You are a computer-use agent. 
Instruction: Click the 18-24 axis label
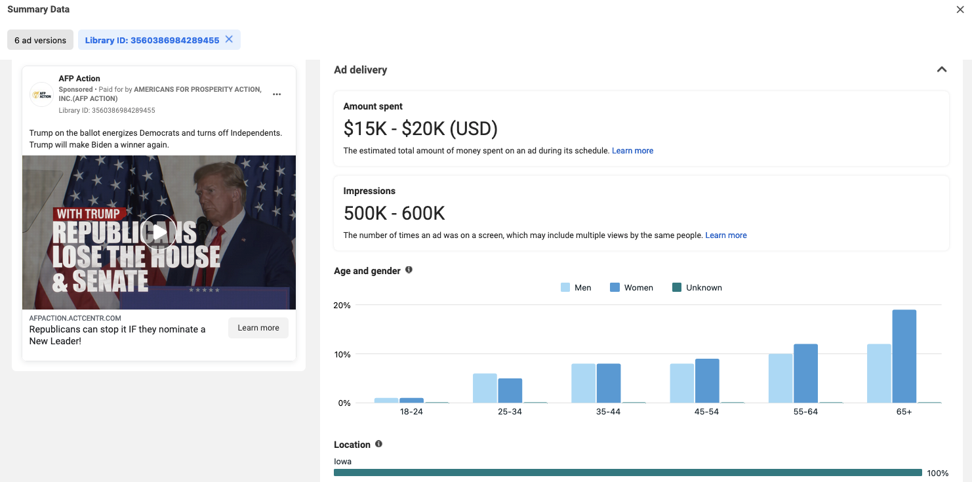pos(411,412)
